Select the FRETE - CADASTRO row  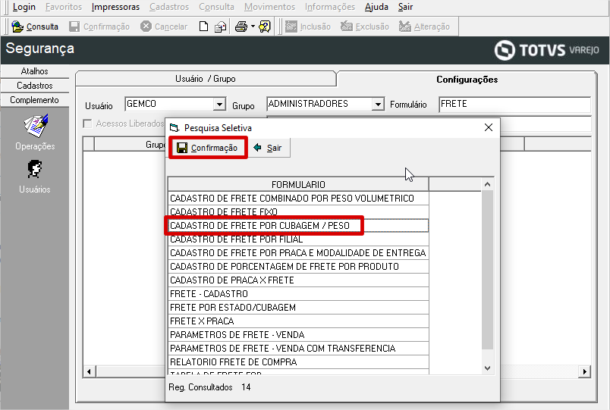click(298, 293)
